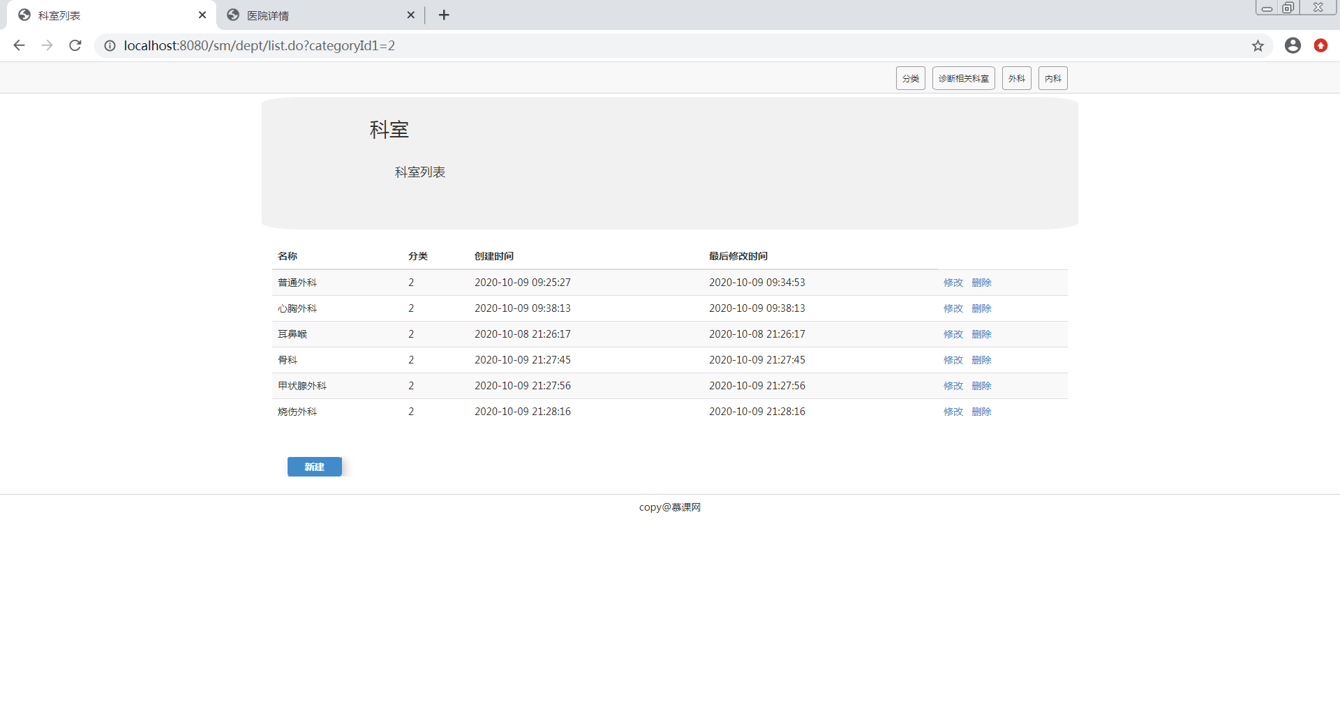The width and height of the screenshot is (1340, 720).
Task: Open the browser profile avatar
Action: pos(1293,45)
